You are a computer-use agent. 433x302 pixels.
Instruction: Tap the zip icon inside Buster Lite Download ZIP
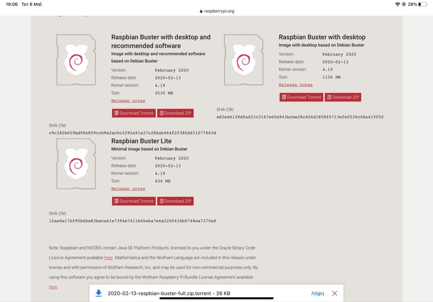click(162, 201)
